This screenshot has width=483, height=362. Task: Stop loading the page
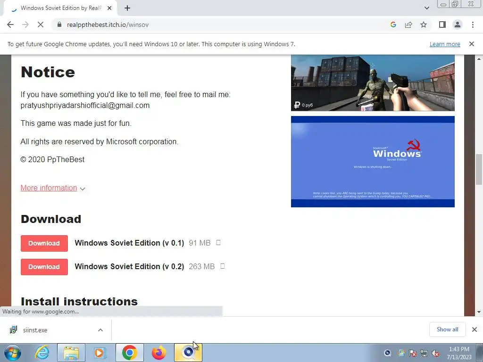41,25
